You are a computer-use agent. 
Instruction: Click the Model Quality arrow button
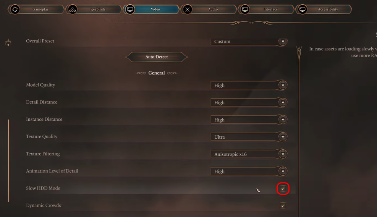pos(283,85)
